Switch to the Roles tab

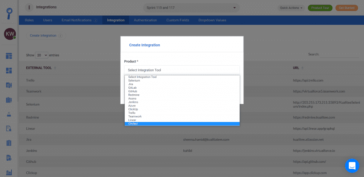coord(29,20)
